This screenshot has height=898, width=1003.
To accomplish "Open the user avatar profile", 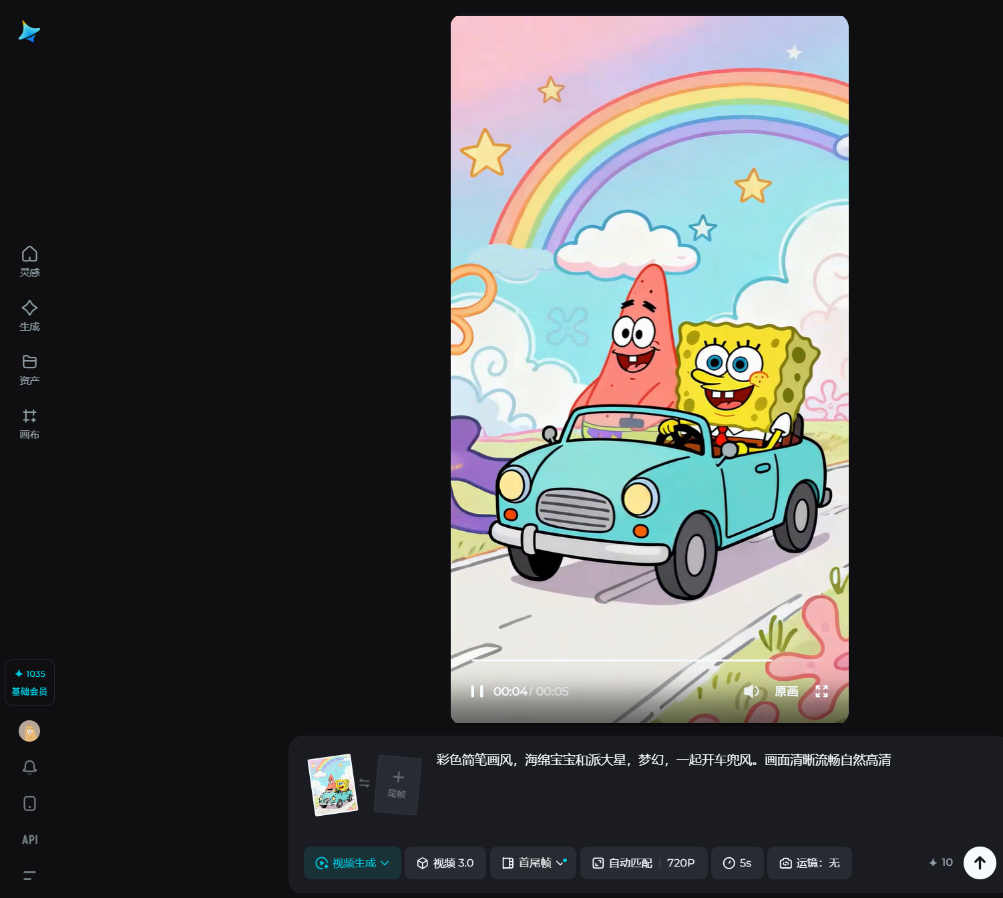I will click(x=29, y=731).
